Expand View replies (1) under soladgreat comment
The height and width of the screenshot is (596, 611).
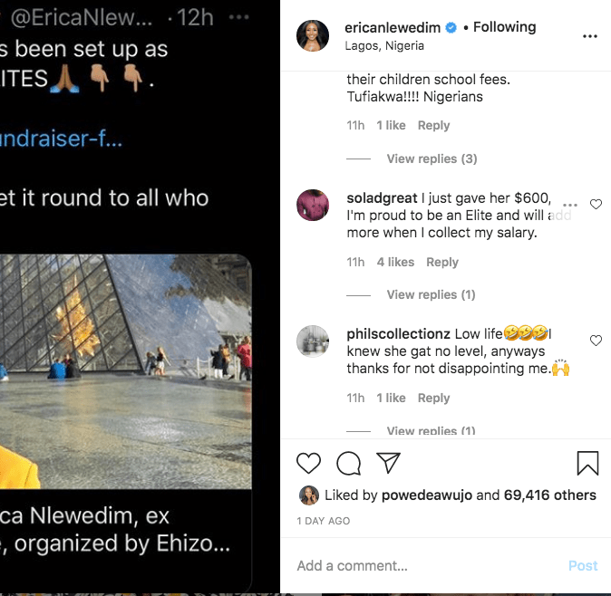coord(432,294)
